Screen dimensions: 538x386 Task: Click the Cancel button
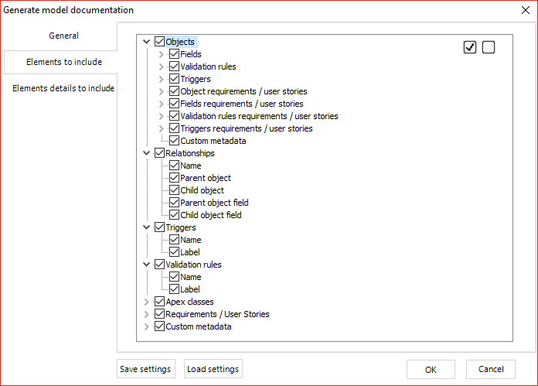491,370
